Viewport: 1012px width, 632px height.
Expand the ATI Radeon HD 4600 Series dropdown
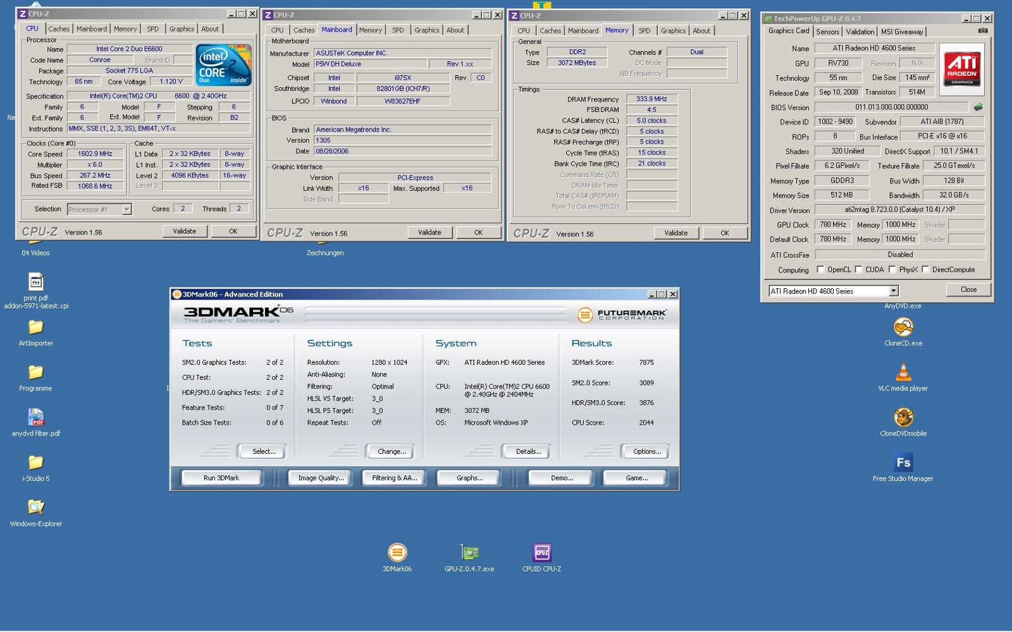893,291
